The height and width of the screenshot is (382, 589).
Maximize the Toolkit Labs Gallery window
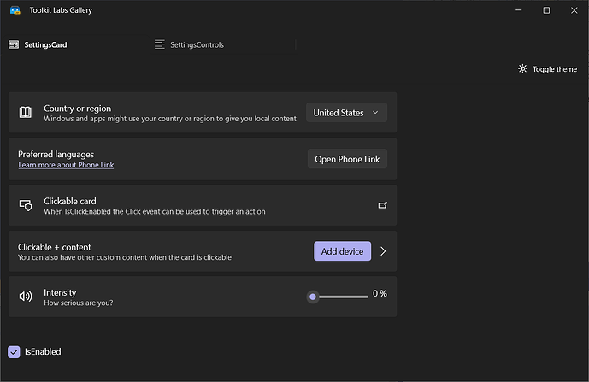pos(546,10)
